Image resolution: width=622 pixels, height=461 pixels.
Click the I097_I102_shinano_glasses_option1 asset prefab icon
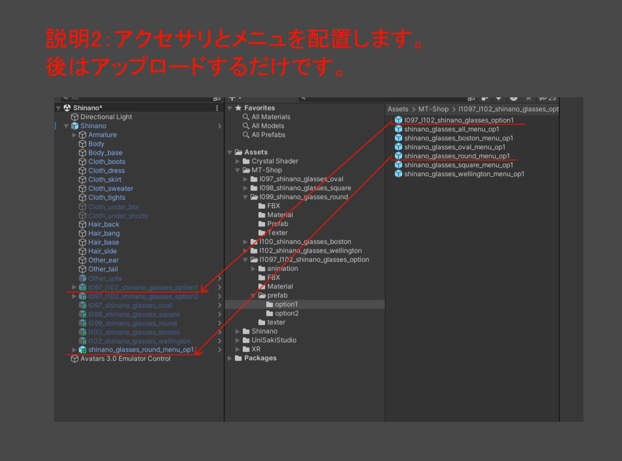pos(398,120)
